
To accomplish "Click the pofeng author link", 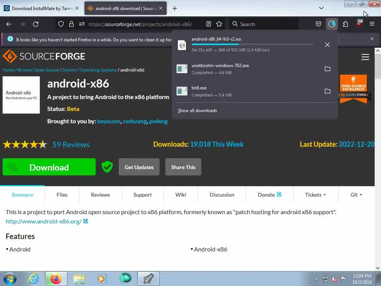I will [x=159, y=121].
